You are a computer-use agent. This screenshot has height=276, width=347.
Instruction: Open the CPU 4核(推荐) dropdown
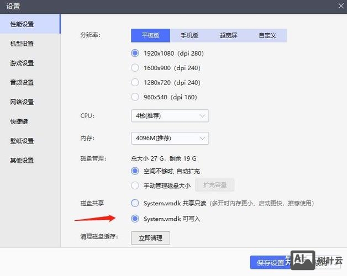pos(170,116)
